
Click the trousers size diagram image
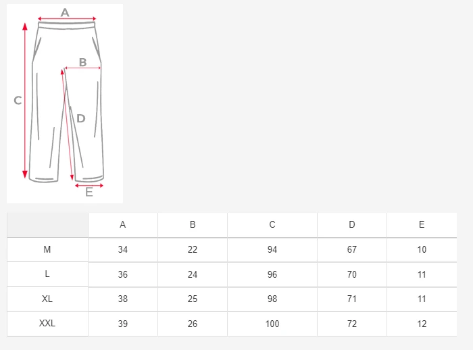tap(65, 103)
